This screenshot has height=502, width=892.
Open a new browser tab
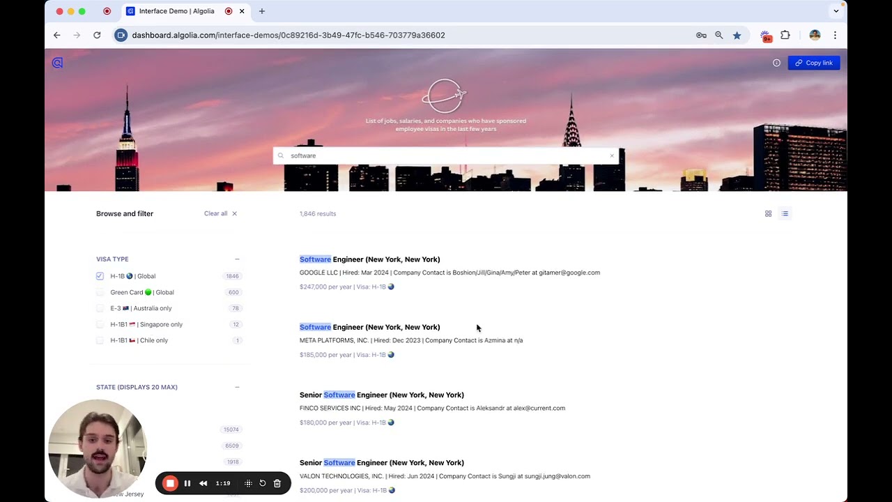click(262, 11)
